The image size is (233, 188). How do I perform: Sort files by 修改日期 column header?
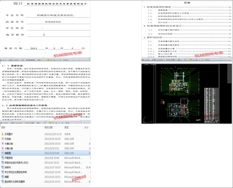pos(48,127)
